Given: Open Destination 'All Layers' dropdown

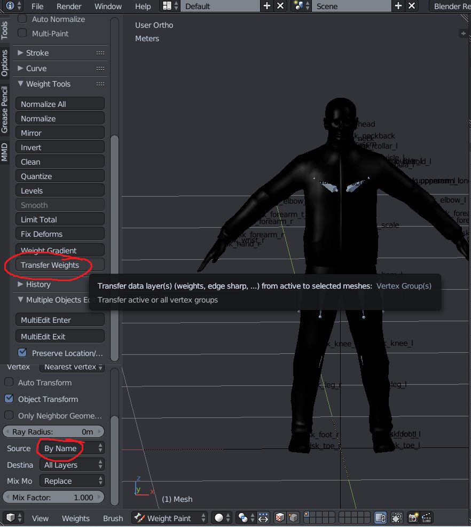Looking at the screenshot, I should point(72,465).
